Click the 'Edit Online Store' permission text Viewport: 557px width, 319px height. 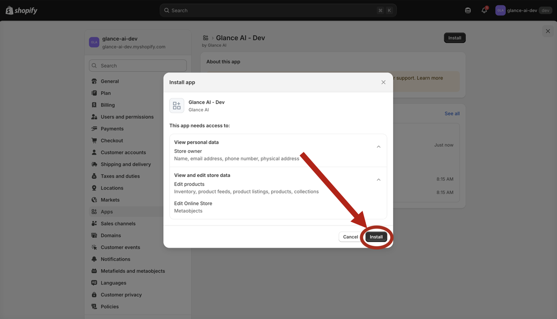(x=193, y=204)
